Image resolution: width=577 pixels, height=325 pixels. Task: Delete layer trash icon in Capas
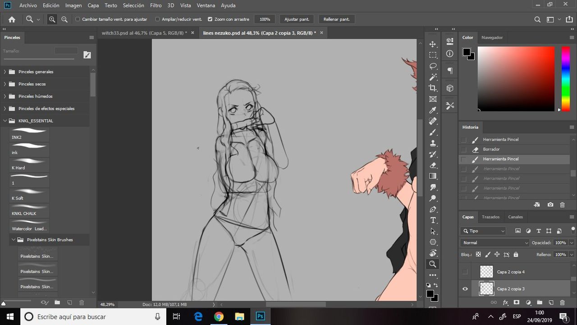562,303
